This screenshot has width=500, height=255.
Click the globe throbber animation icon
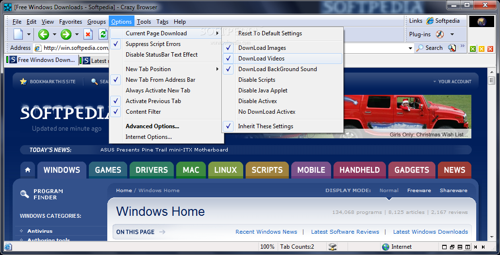coord(481,22)
